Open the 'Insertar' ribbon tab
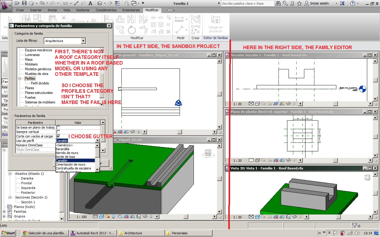This screenshot has width=380, height=237. [x=36, y=10]
